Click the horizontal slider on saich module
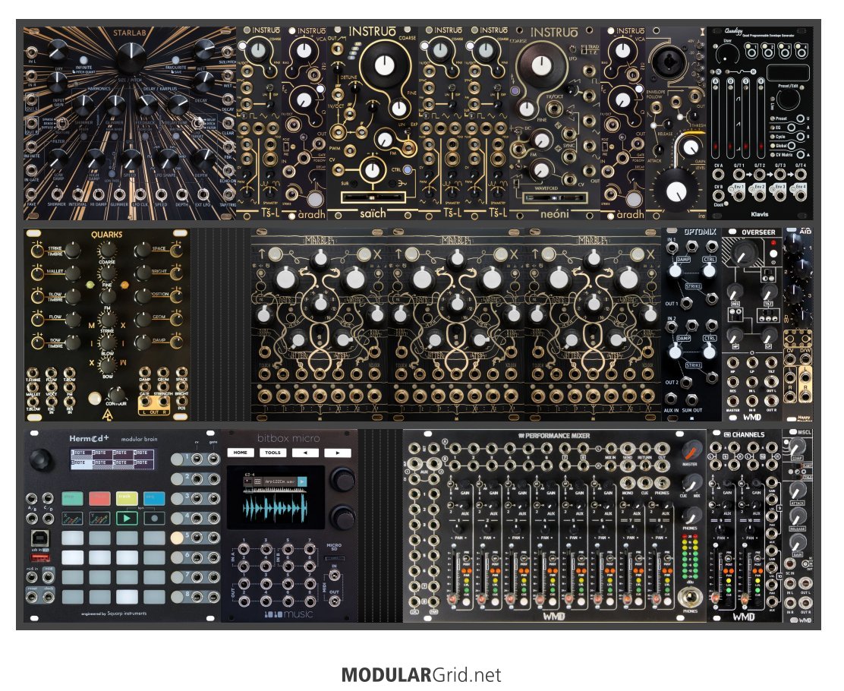 click(373, 197)
